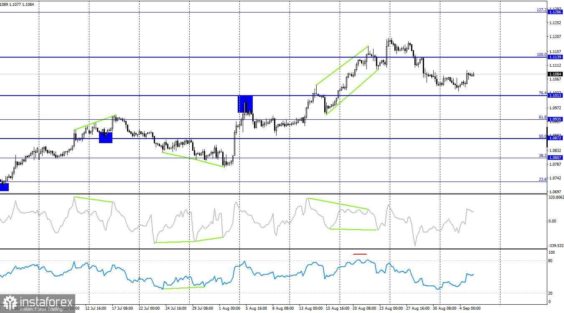Click the 5 Aug 16:00 date label
This screenshot has width=564, height=313.
click(x=256, y=309)
